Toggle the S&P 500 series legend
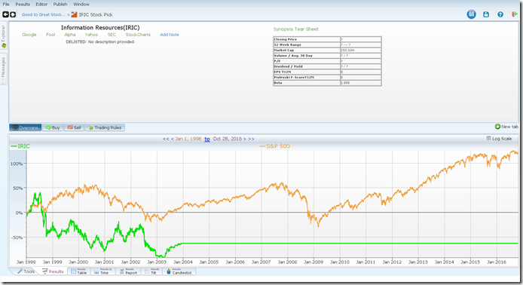Viewport: 523px width, 285px height. click(275, 146)
